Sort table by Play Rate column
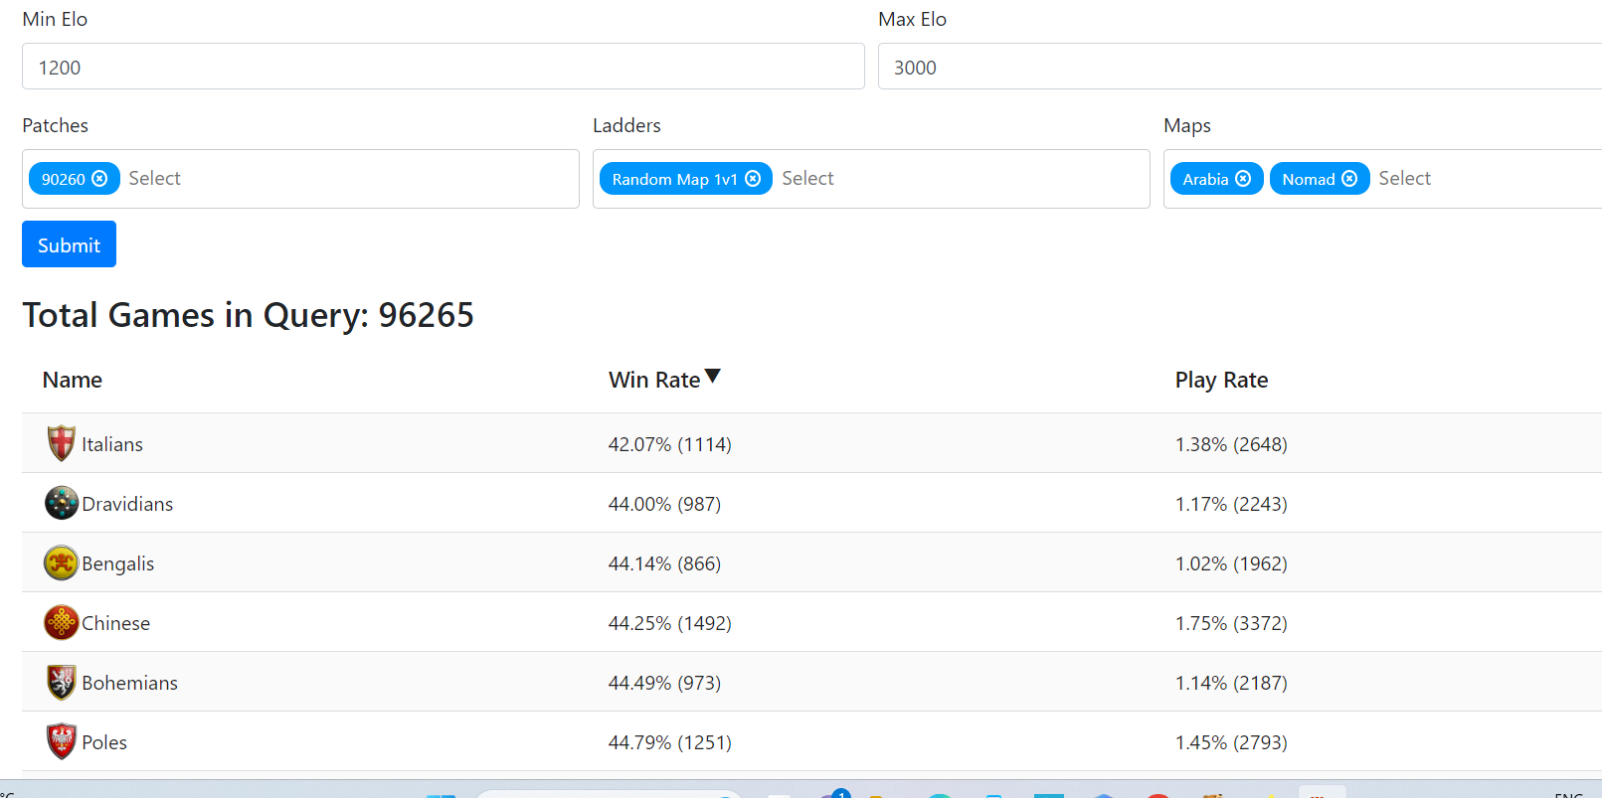The width and height of the screenshot is (1602, 798). tap(1221, 381)
